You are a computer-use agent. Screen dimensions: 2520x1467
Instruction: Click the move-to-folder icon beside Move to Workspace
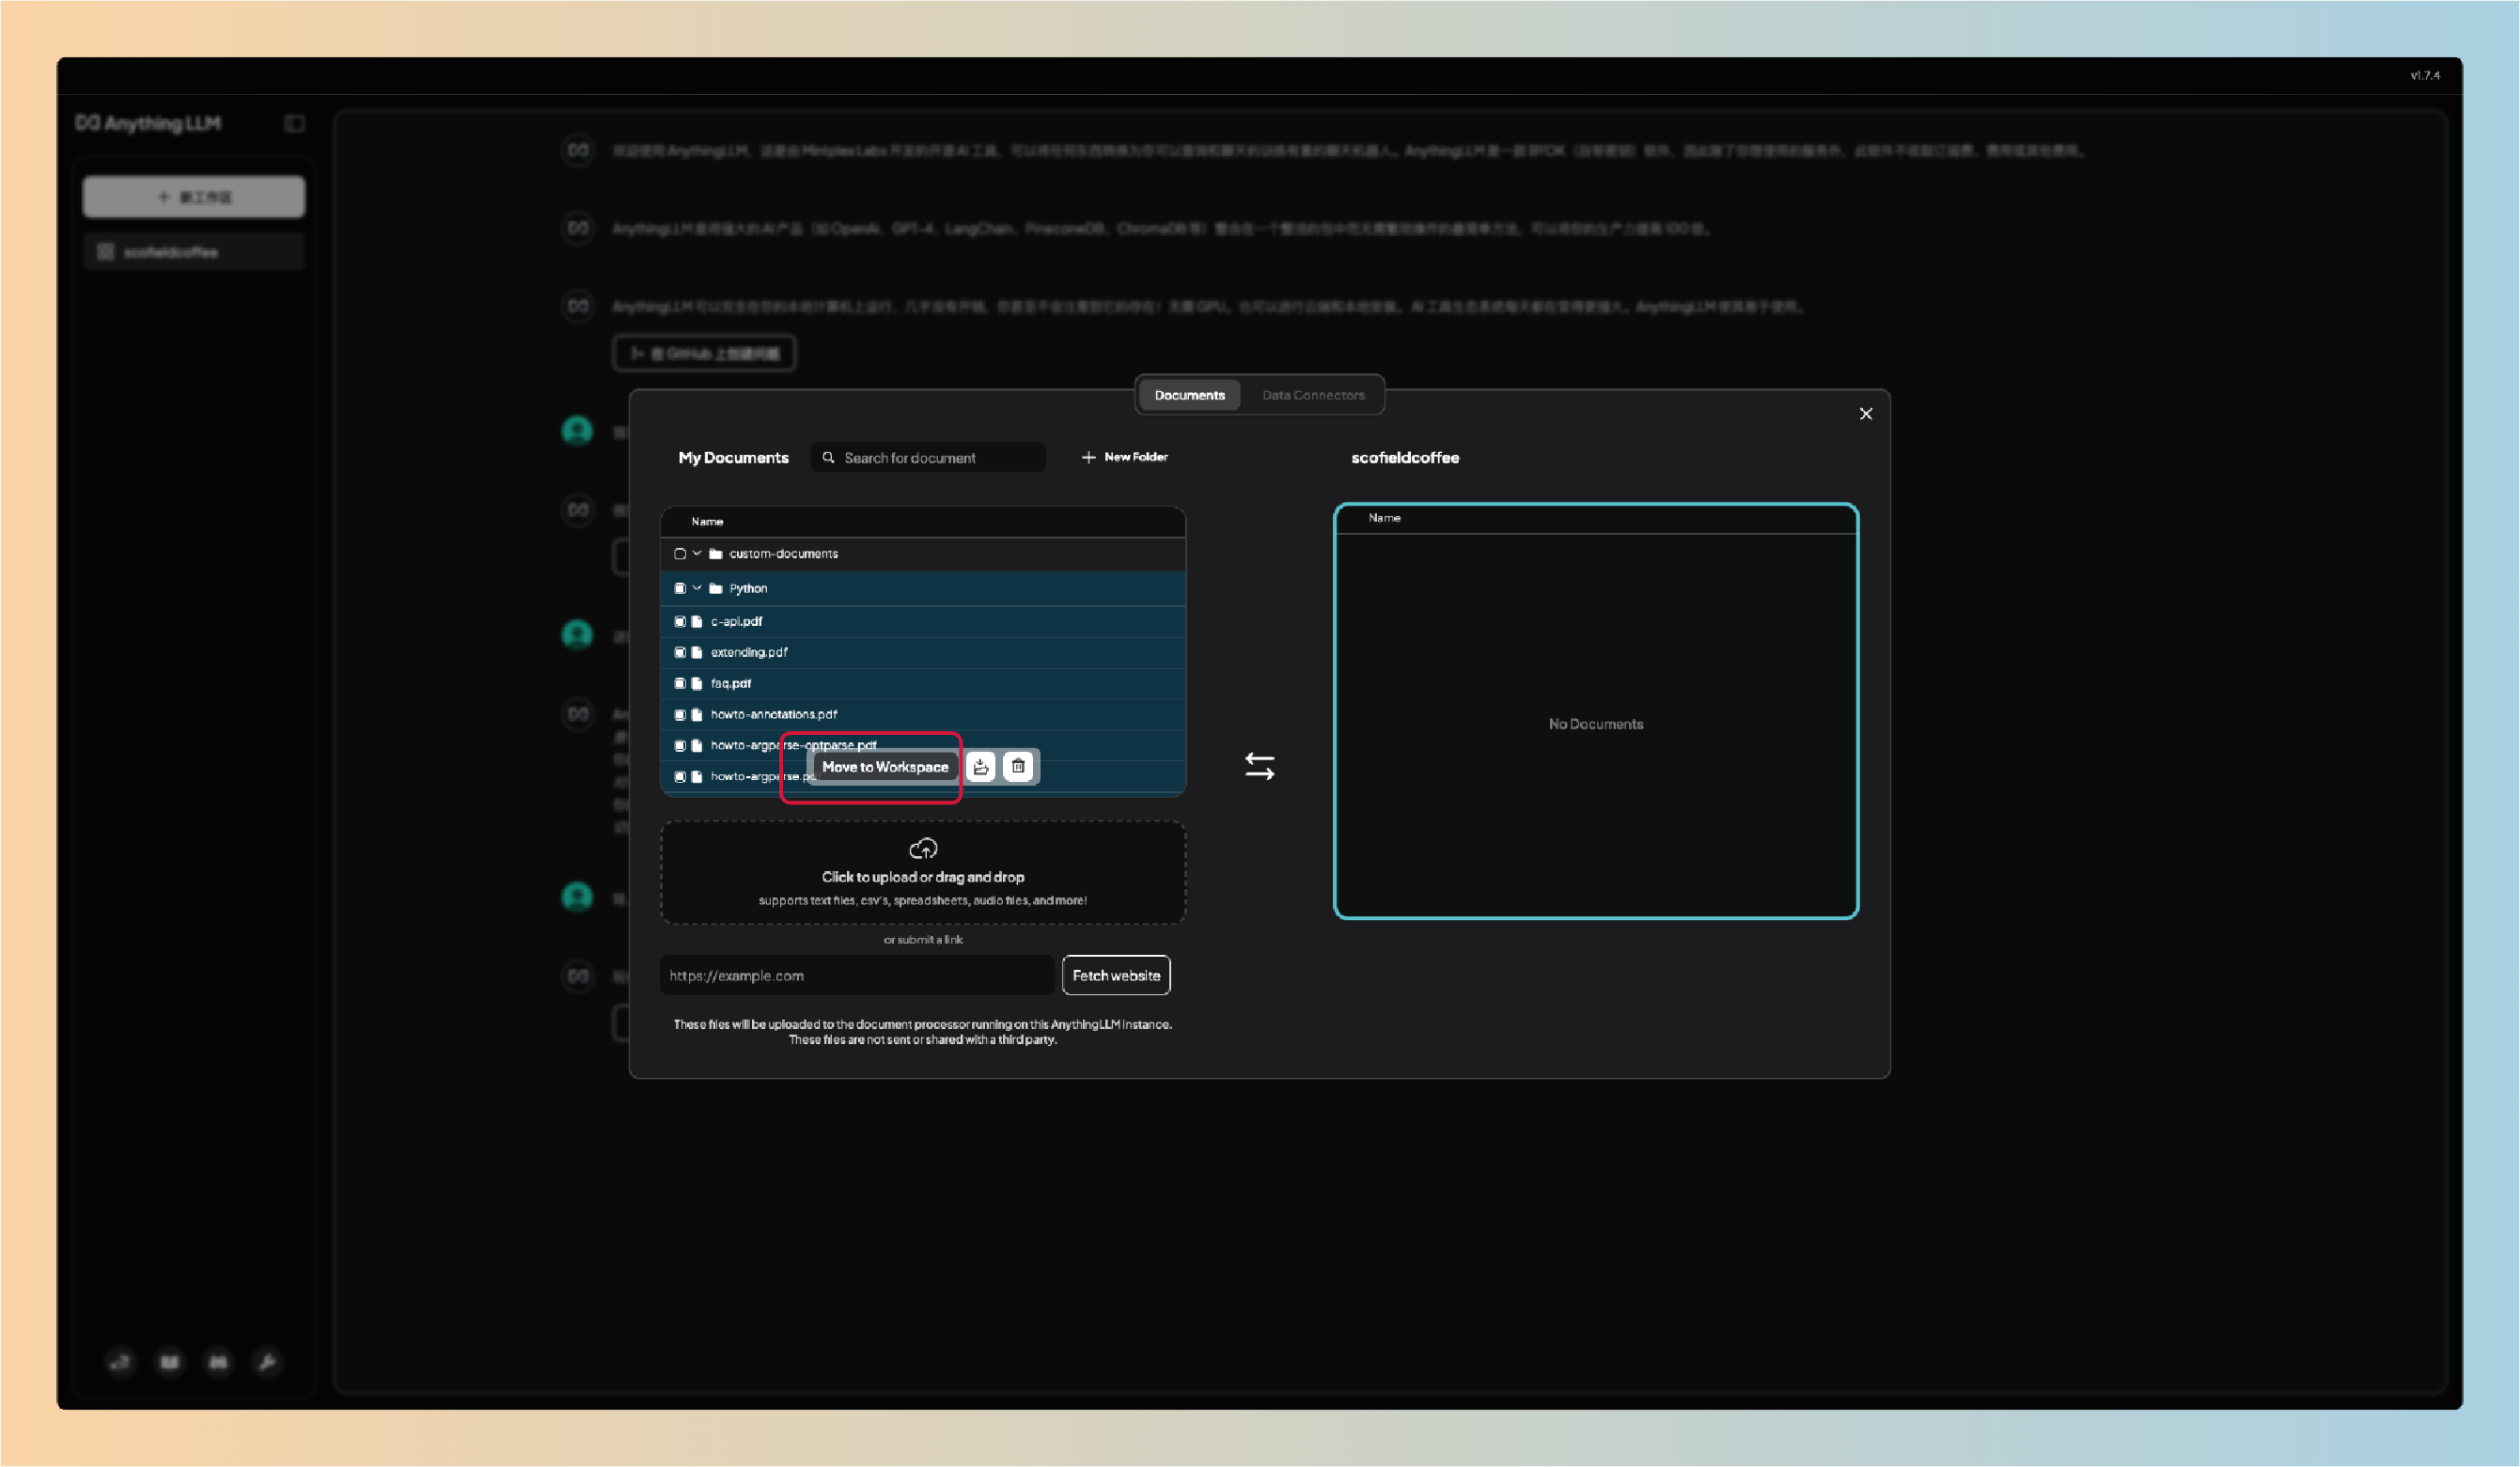(x=981, y=766)
